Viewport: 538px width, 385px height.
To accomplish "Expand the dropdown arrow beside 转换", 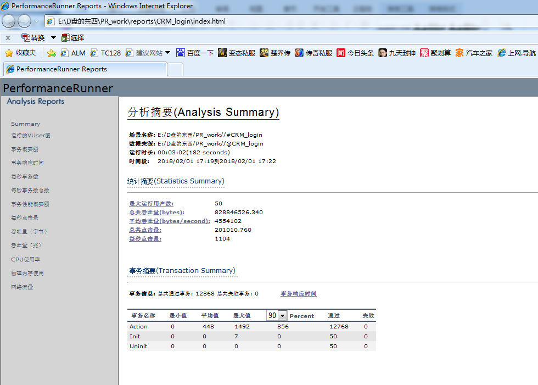I will tap(53, 37).
